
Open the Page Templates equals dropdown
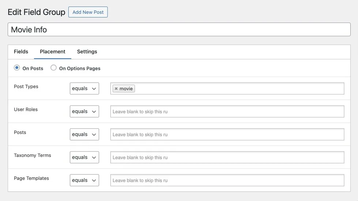point(84,180)
